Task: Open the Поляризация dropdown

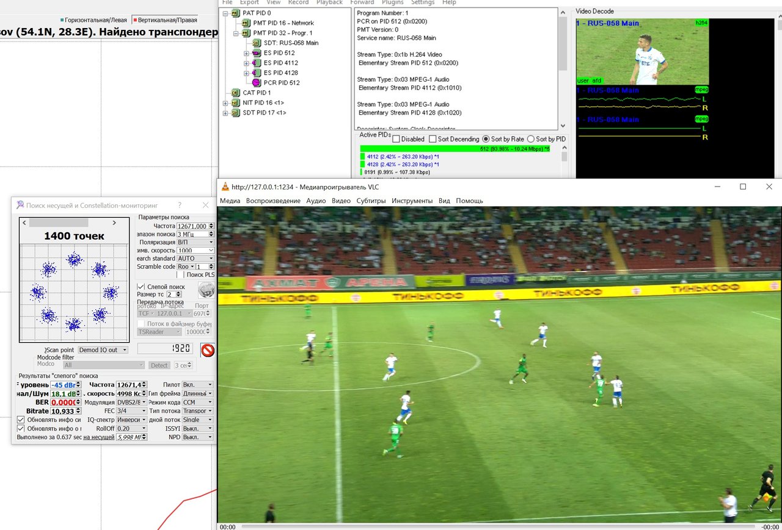Action: tap(195, 242)
